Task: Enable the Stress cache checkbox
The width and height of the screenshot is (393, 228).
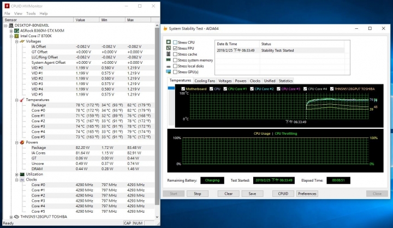Action: [175, 54]
